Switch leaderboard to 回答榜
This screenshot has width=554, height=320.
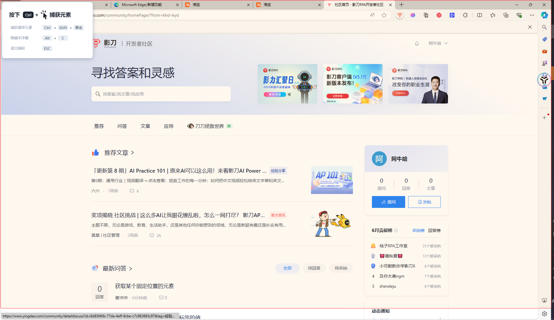(x=434, y=230)
